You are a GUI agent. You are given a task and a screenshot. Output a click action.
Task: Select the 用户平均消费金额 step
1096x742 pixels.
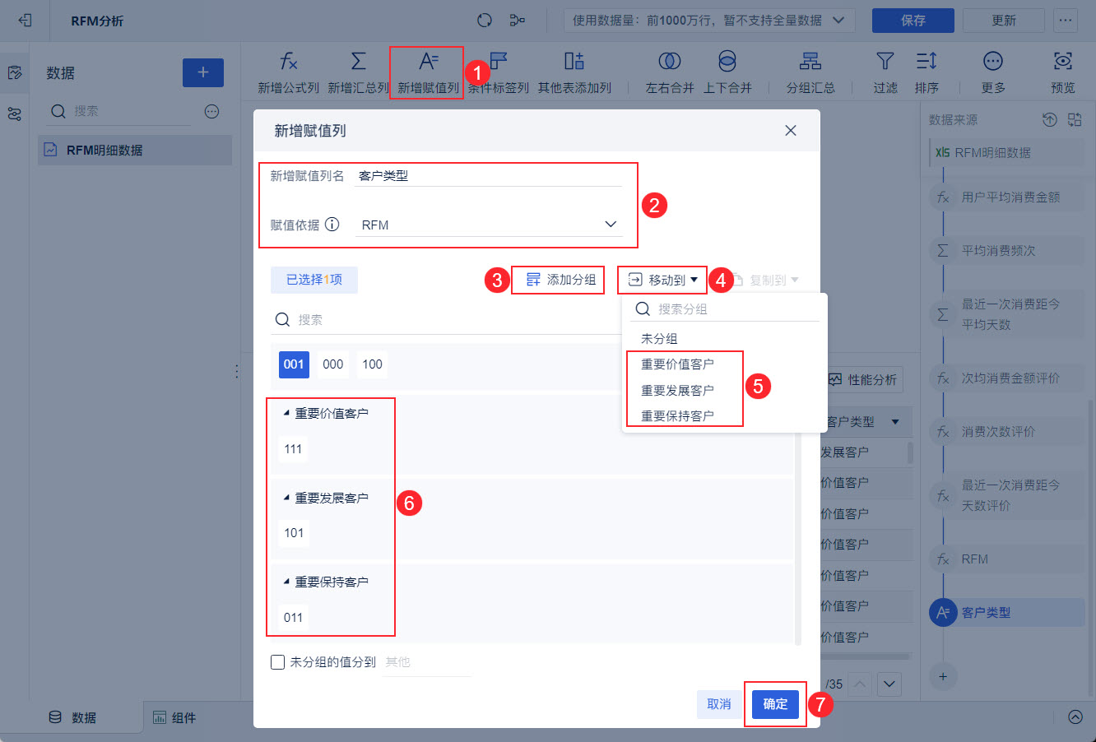[1008, 197]
